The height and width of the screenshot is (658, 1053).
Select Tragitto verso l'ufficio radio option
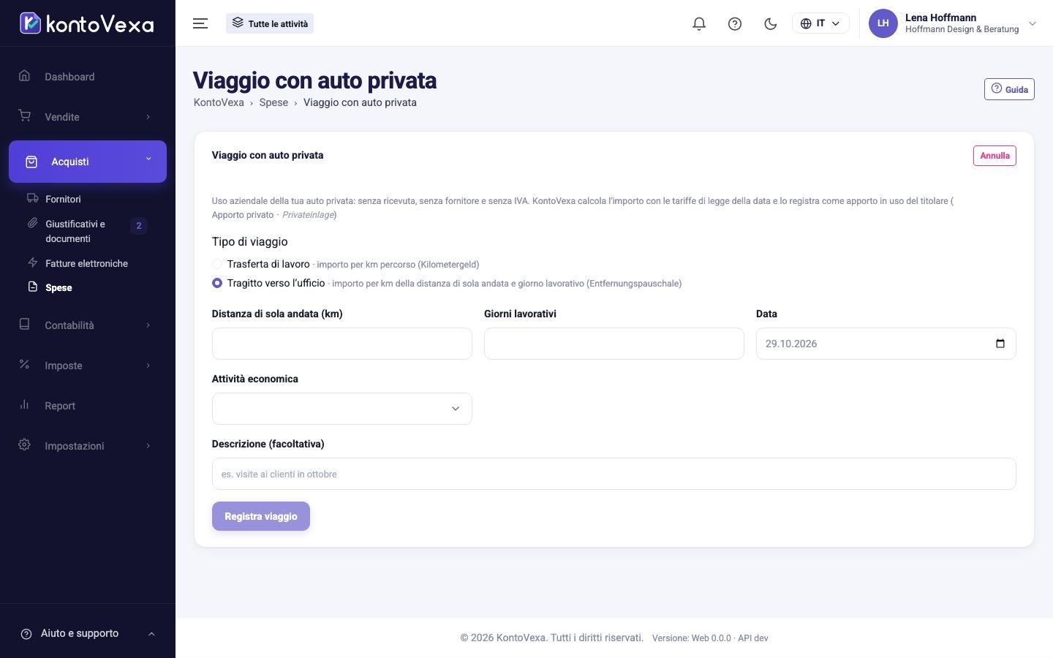(217, 283)
